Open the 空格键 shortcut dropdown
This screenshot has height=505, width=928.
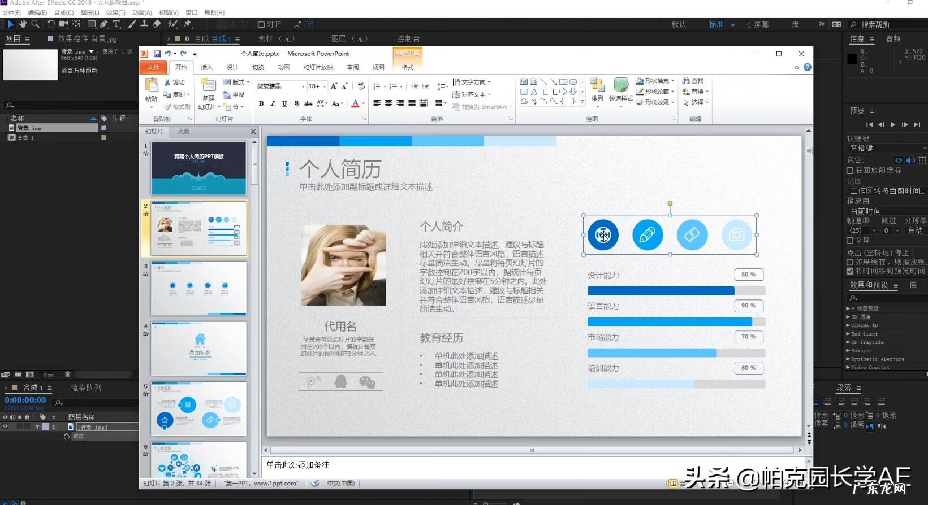point(886,148)
